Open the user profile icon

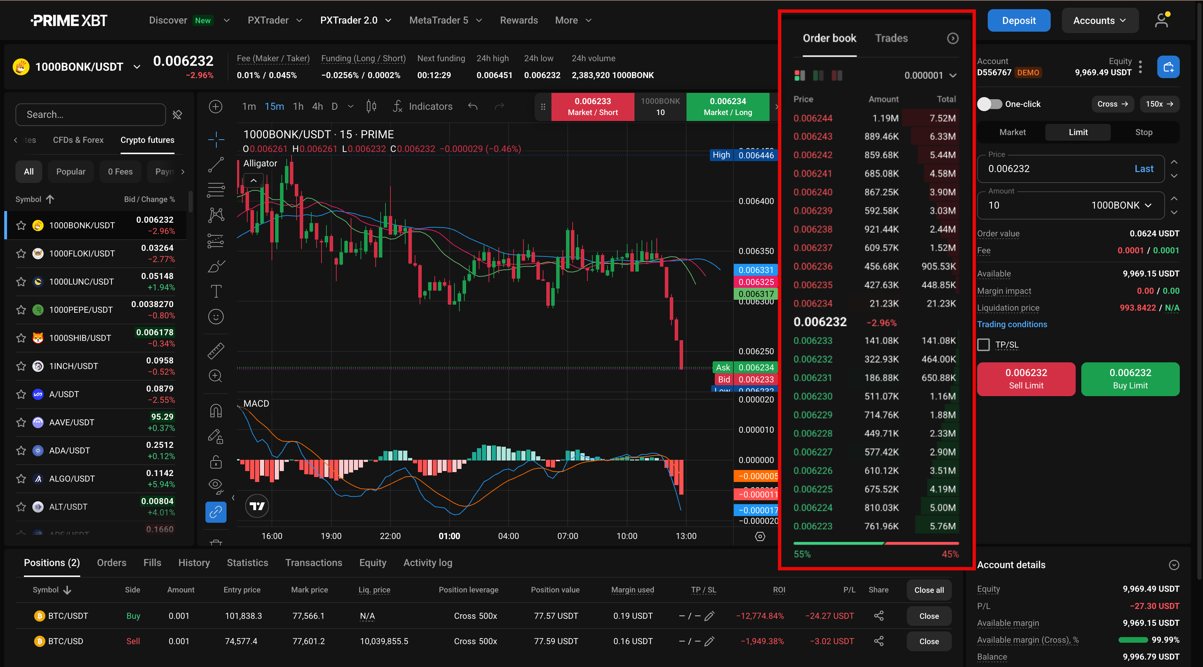(1161, 20)
